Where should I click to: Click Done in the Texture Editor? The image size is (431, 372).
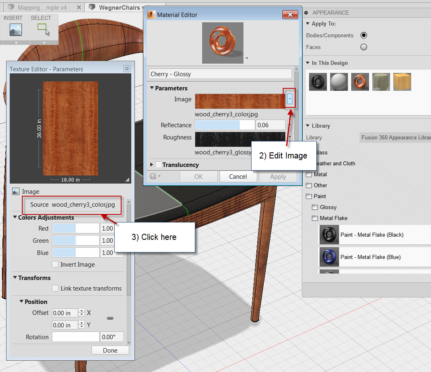coord(110,350)
